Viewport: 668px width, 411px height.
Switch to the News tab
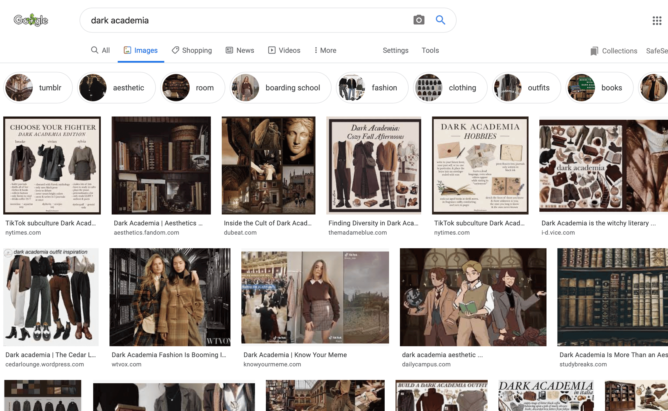pos(240,50)
